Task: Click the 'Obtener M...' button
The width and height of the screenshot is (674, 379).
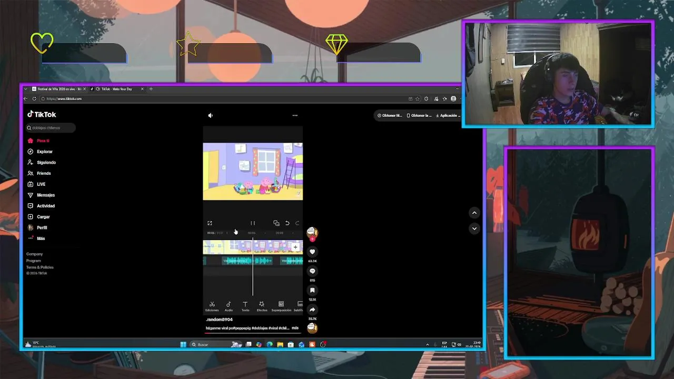Action: pos(390,115)
